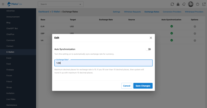The height and width of the screenshot is (108, 207).
Task: Open the user avatar profile picture
Action: tap(191, 4)
